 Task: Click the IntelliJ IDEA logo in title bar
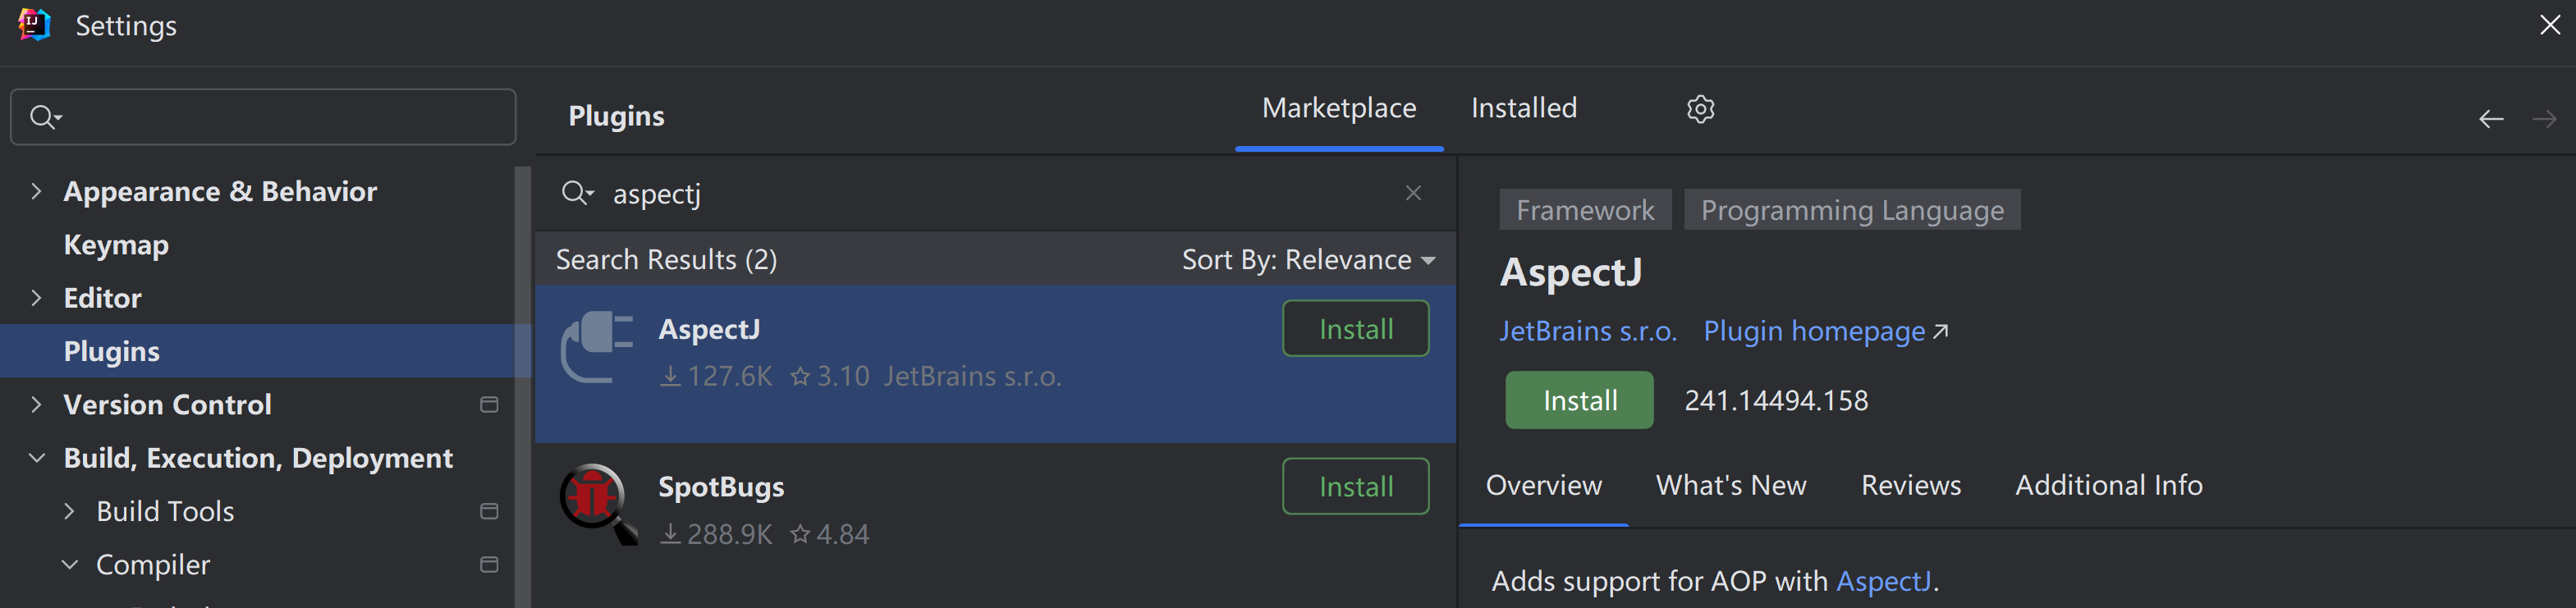click(34, 24)
